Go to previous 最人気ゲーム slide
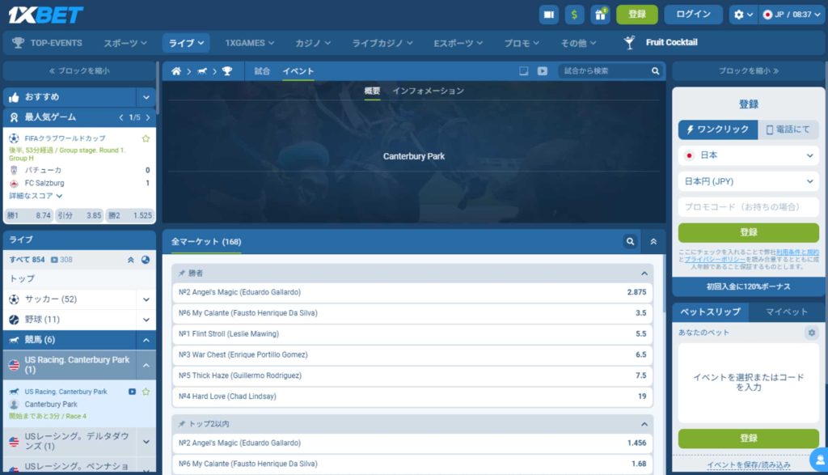 pos(121,117)
